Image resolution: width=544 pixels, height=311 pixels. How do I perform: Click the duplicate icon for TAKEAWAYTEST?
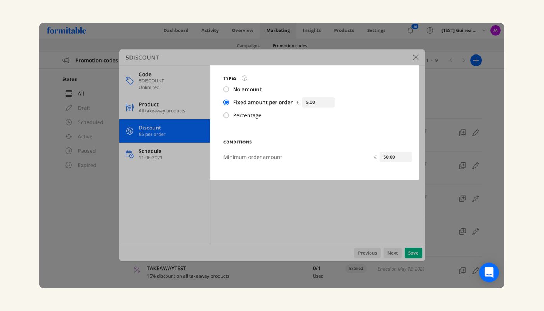[x=462, y=271]
